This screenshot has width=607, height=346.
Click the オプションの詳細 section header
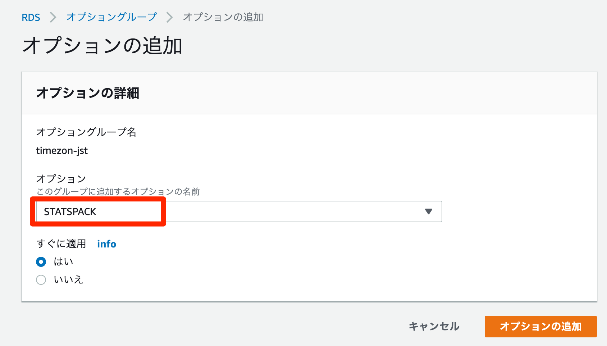[x=88, y=93]
